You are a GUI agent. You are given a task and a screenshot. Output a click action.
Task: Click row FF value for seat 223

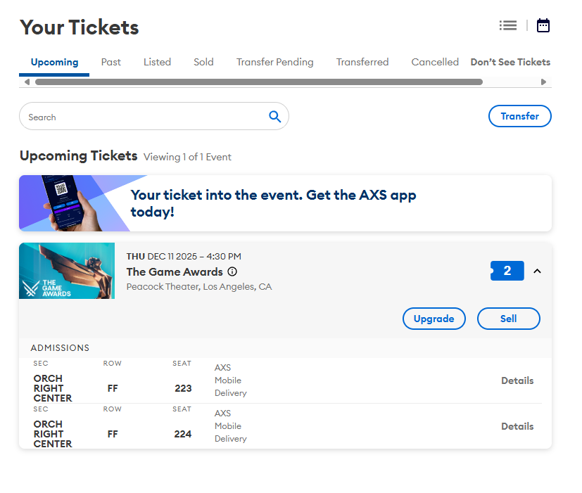[113, 388]
